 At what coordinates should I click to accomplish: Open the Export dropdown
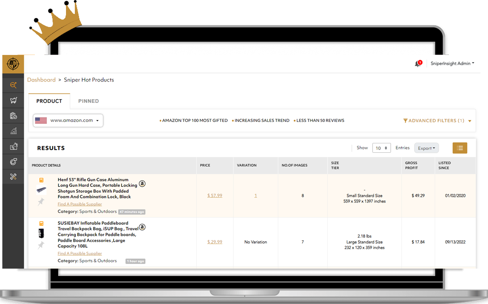pos(426,148)
